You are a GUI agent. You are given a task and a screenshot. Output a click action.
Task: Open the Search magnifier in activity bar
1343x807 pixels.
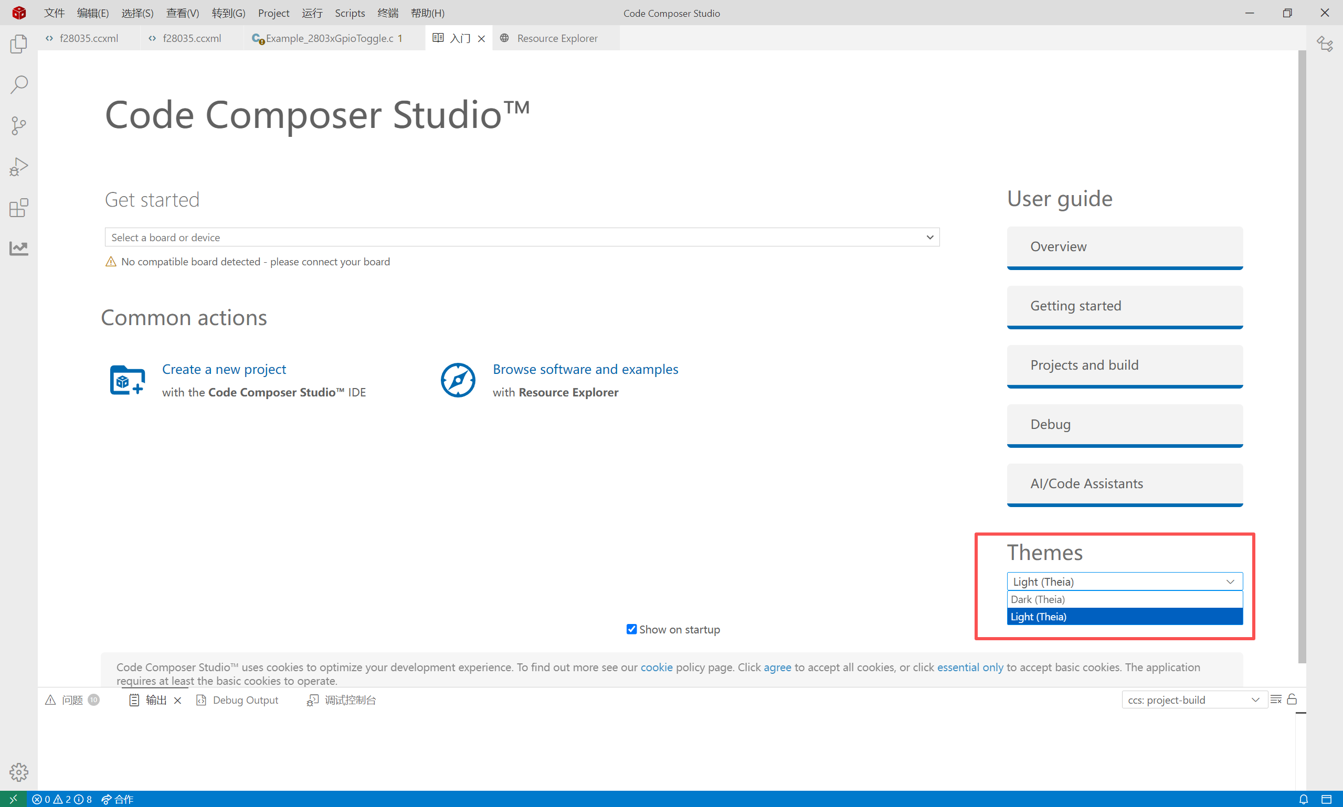[x=18, y=85]
